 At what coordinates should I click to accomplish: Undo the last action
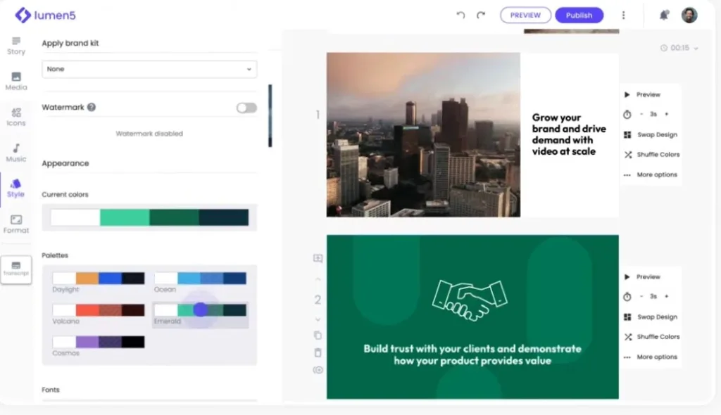[460, 15]
